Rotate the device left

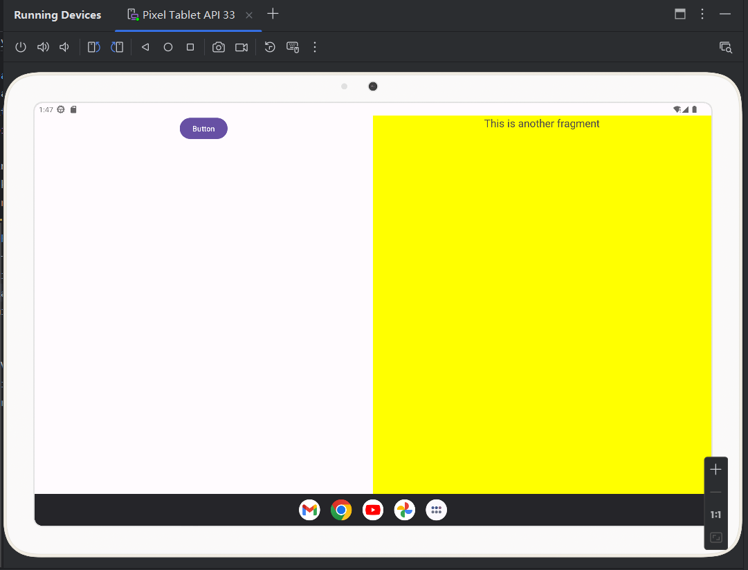coord(94,47)
